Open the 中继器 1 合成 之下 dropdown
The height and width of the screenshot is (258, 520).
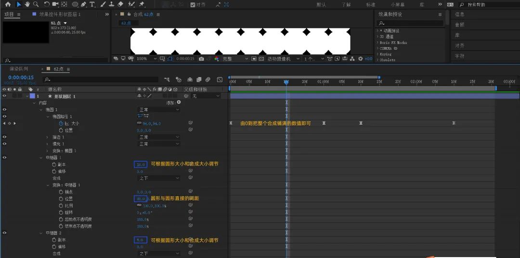click(x=159, y=178)
